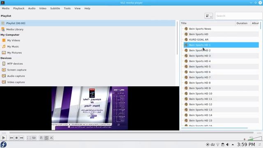Viewport: 263px width, 148px height.
Task: Open the Audio menu
Action: tap(32, 8)
